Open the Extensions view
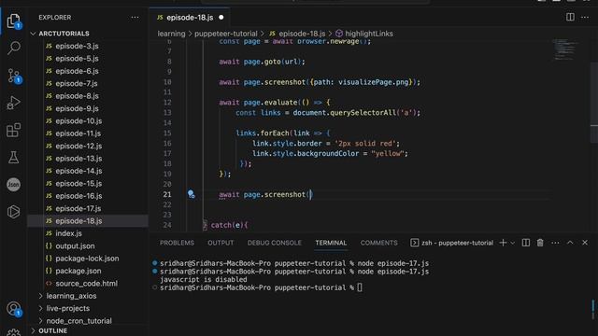598x336 pixels. coord(14,130)
